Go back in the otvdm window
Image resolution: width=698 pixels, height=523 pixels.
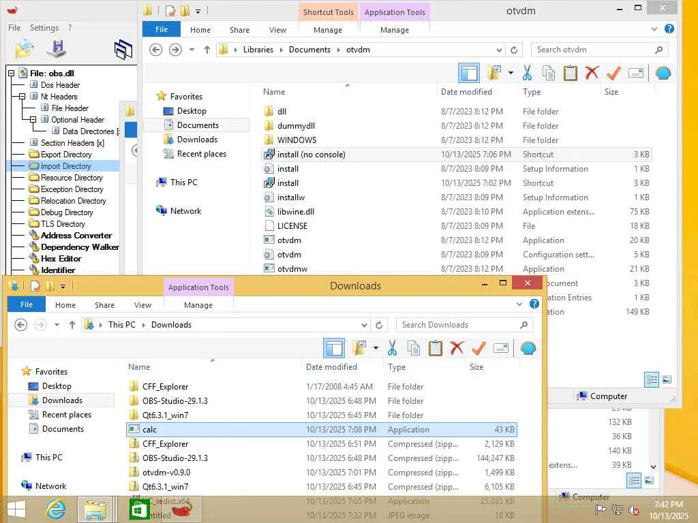click(x=156, y=50)
